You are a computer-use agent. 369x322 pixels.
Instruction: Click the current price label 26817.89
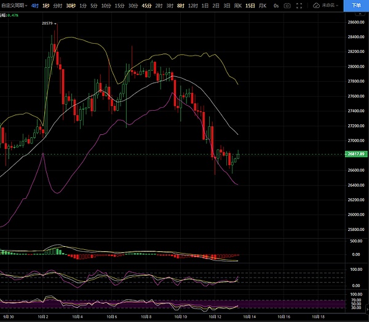pos(357,154)
